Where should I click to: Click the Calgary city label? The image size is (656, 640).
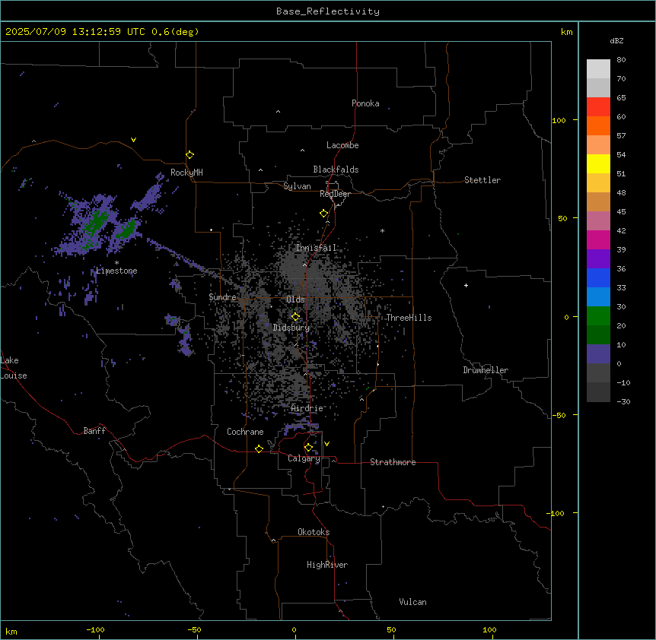pyautogui.click(x=304, y=458)
